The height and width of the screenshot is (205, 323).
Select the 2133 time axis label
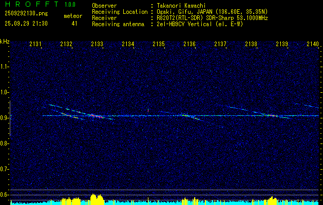97,45
